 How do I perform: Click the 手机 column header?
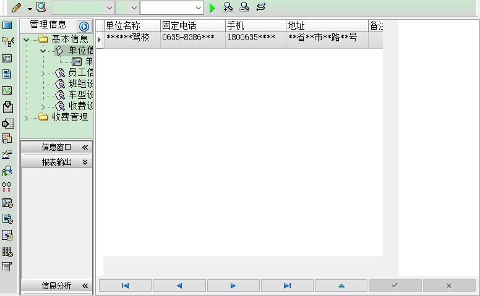255,26
